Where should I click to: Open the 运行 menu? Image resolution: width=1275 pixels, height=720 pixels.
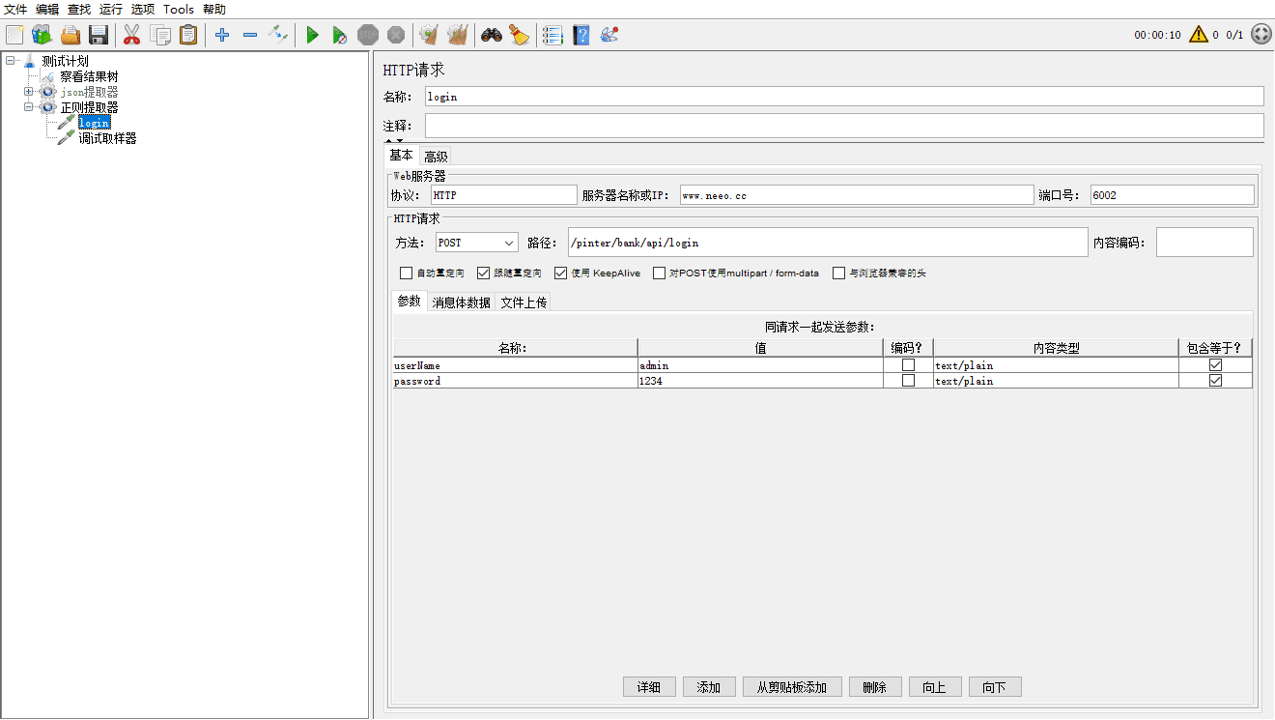[111, 9]
